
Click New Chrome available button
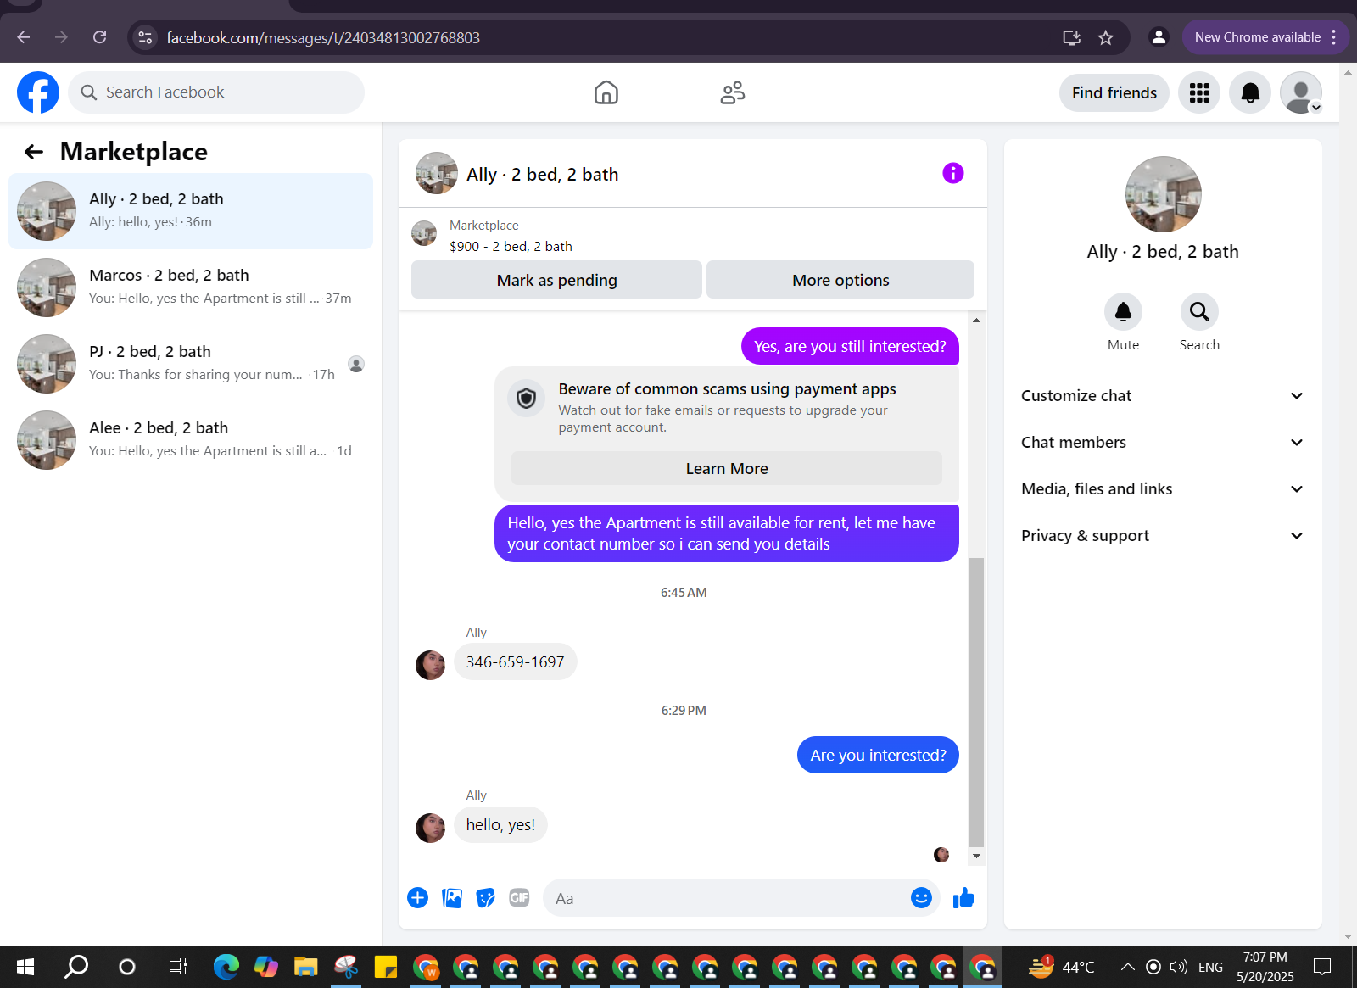[x=1265, y=37]
